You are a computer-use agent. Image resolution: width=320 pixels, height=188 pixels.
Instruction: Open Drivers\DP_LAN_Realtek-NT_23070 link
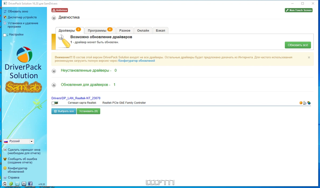tap(76, 98)
